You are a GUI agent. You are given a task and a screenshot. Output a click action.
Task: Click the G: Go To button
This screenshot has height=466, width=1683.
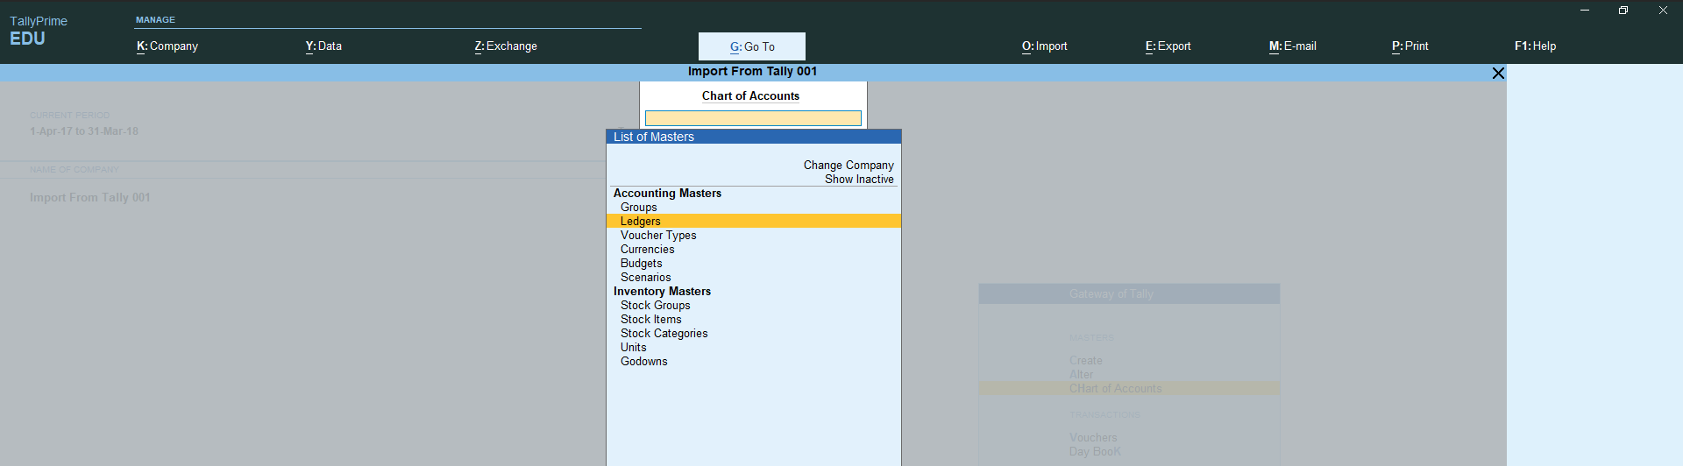pyautogui.click(x=752, y=46)
